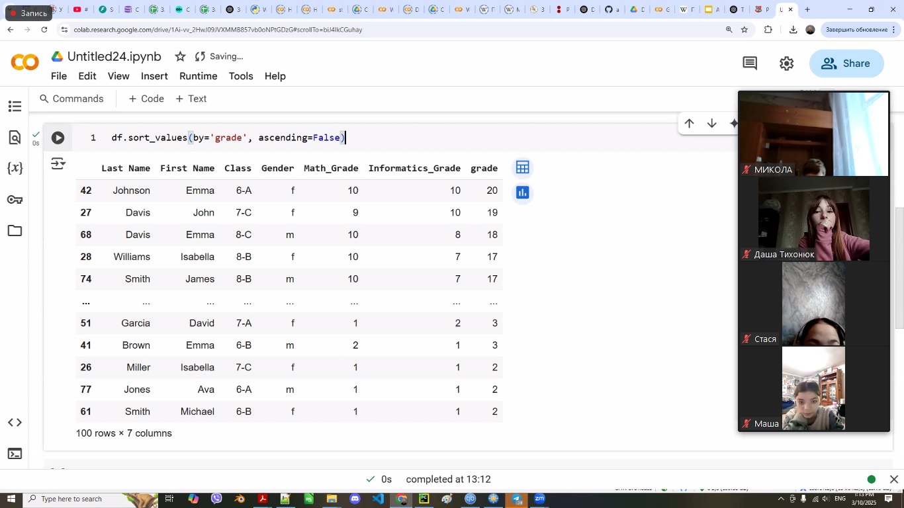Run the sort_values code cell

[58, 138]
